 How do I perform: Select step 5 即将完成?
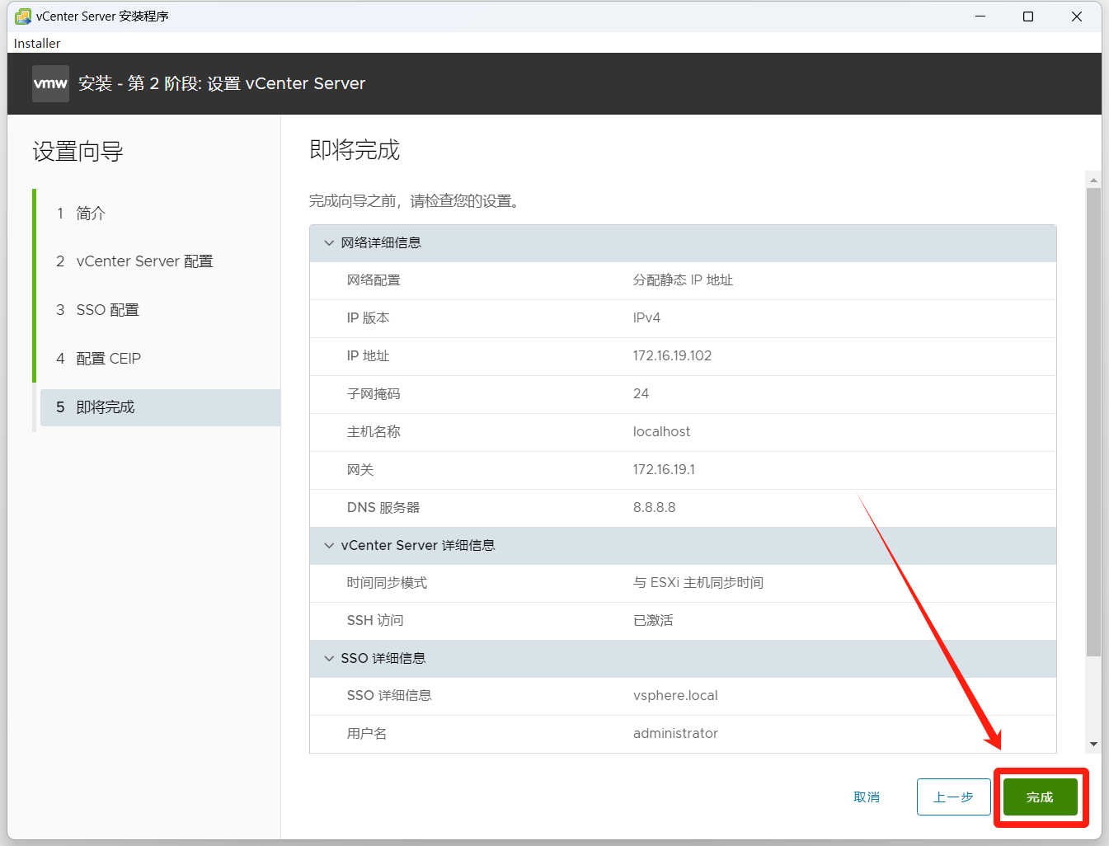(x=105, y=407)
